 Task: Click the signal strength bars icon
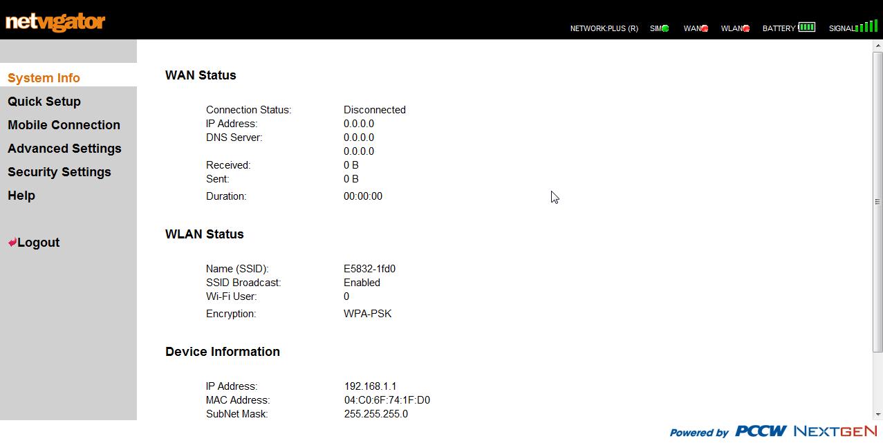[867, 27]
